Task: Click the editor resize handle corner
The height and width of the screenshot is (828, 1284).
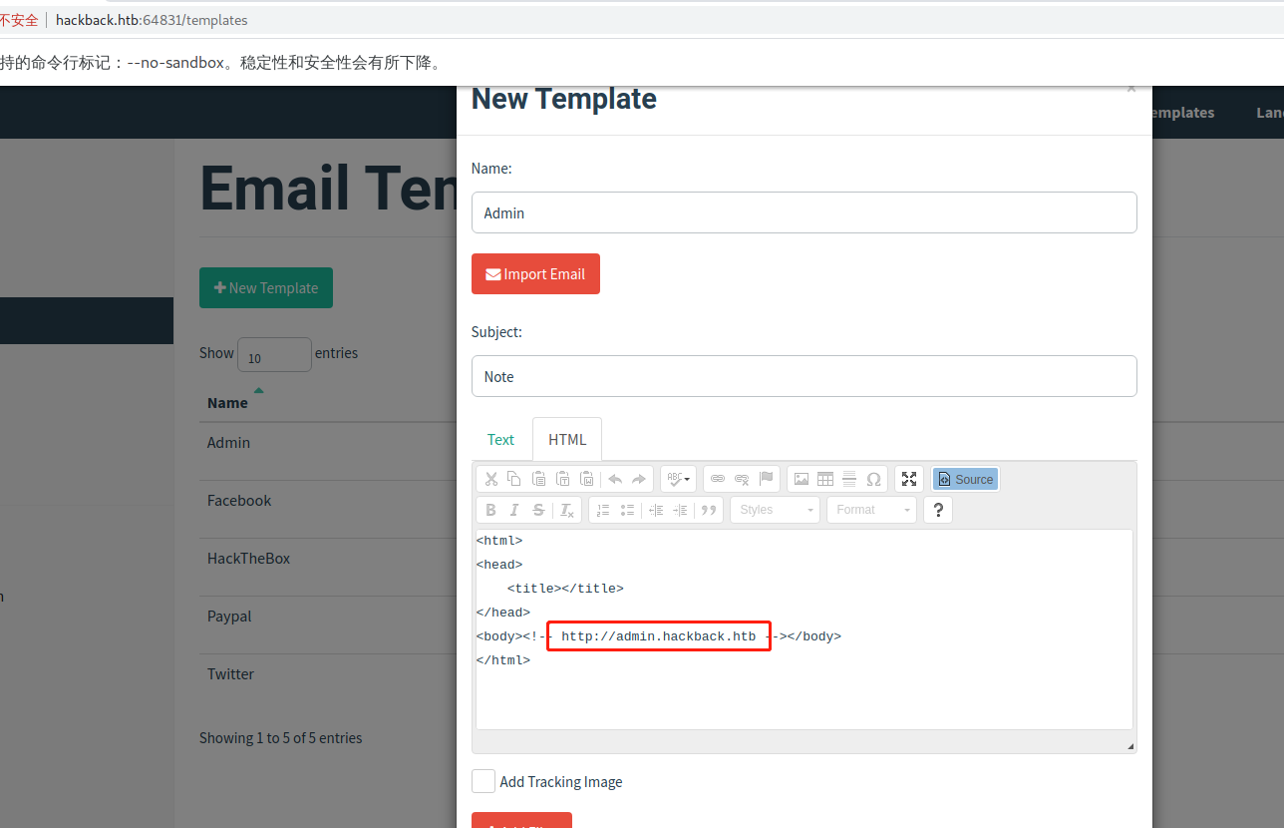Action: [x=1130, y=746]
